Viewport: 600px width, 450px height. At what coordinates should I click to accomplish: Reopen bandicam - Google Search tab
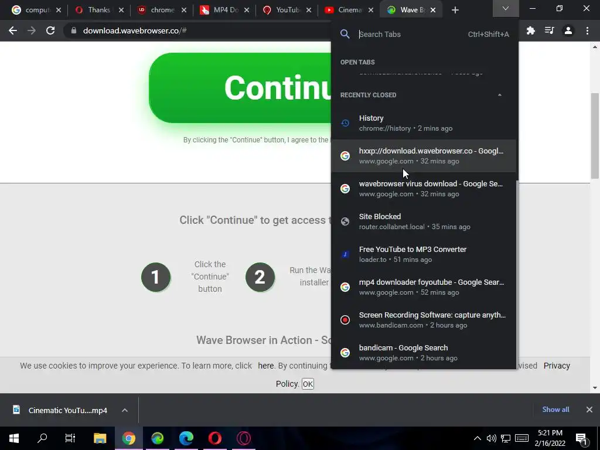coord(424,353)
